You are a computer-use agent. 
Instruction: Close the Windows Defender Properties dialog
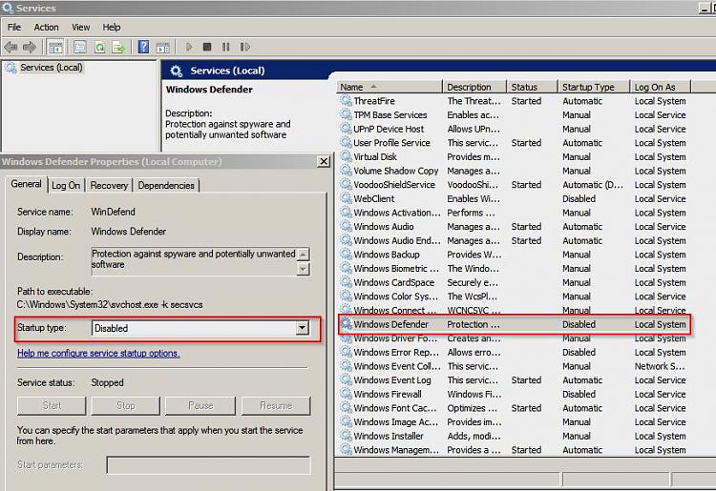point(324,161)
